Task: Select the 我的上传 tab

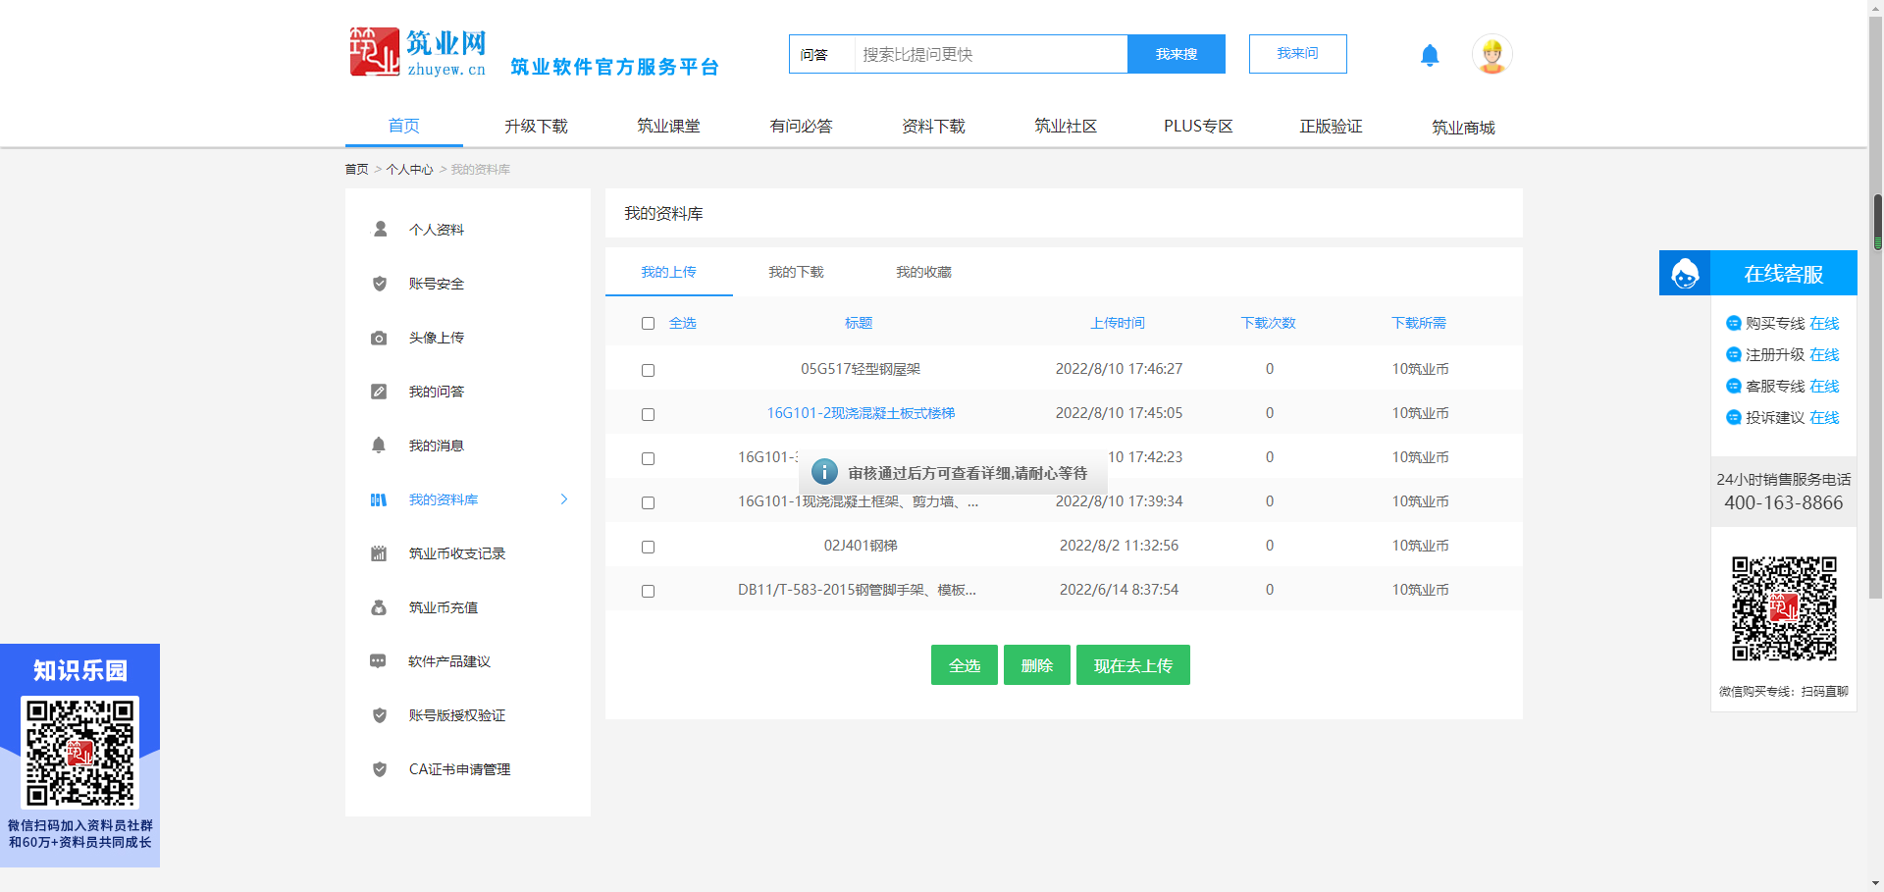Action: pyautogui.click(x=668, y=272)
